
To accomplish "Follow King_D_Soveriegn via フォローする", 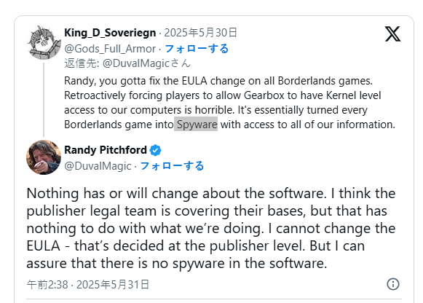I will pos(197,49).
